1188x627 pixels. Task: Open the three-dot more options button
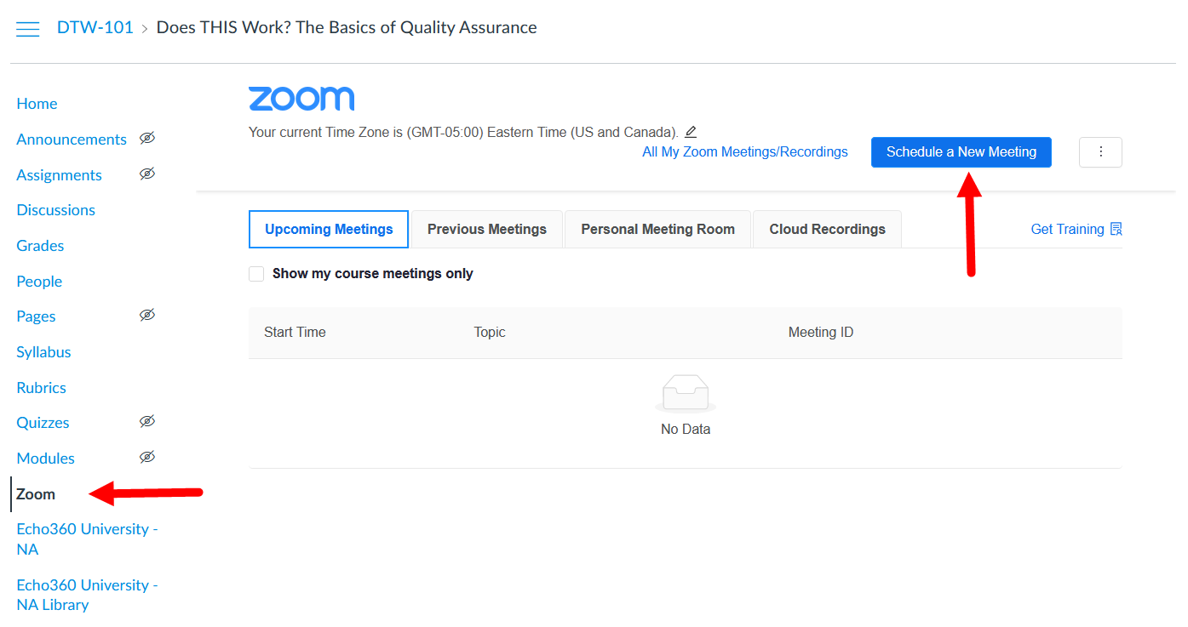[1100, 152]
